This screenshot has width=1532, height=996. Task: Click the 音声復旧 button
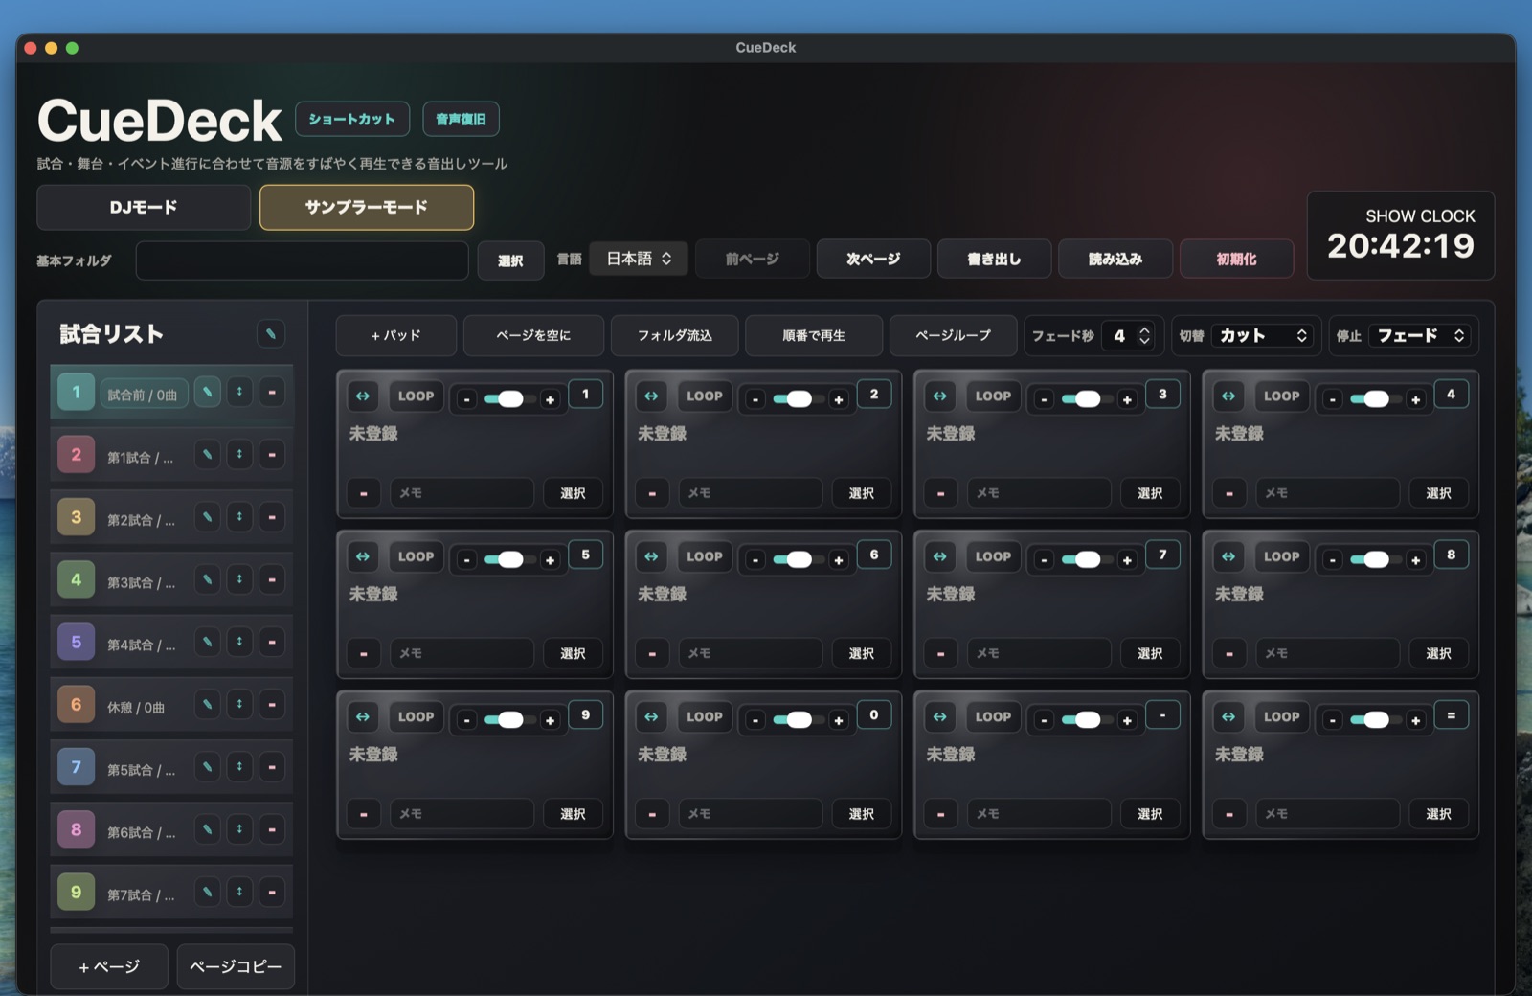[x=461, y=119]
